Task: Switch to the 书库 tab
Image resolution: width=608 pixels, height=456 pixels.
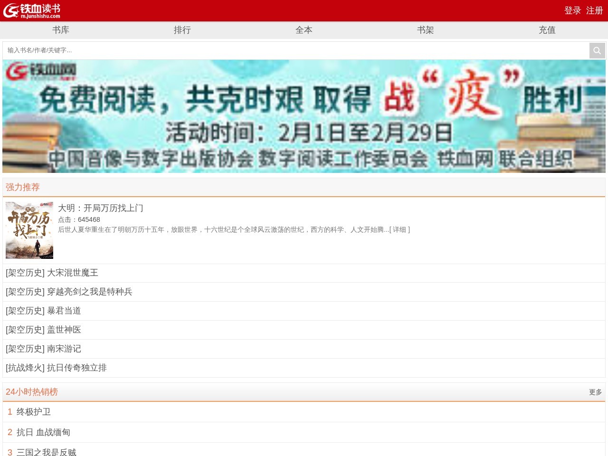Action: 61,30
